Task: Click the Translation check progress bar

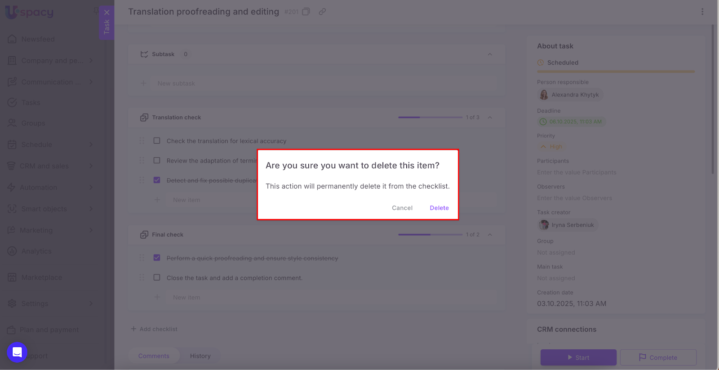Action: coord(430,118)
